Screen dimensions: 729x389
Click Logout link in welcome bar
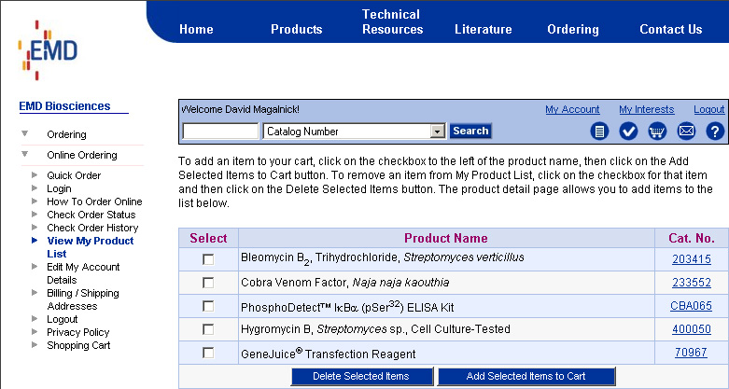click(x=709, y=110)
